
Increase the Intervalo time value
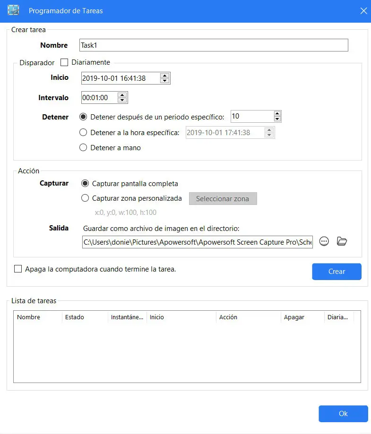[122, 95]
